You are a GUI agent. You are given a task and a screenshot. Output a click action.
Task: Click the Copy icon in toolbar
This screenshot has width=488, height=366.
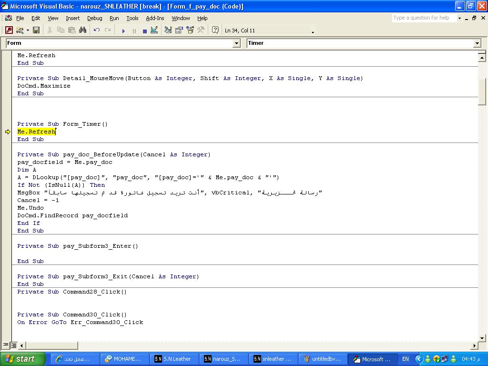click(61, 30)
